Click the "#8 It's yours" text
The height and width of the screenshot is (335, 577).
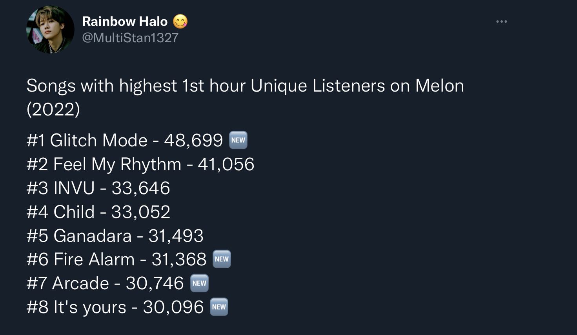tap(76, 307)
